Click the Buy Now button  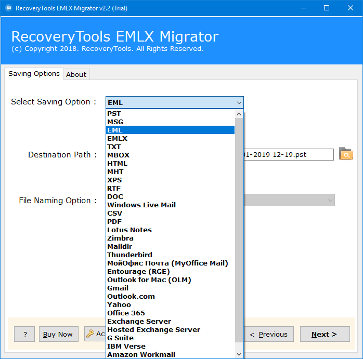coord(59,334)
